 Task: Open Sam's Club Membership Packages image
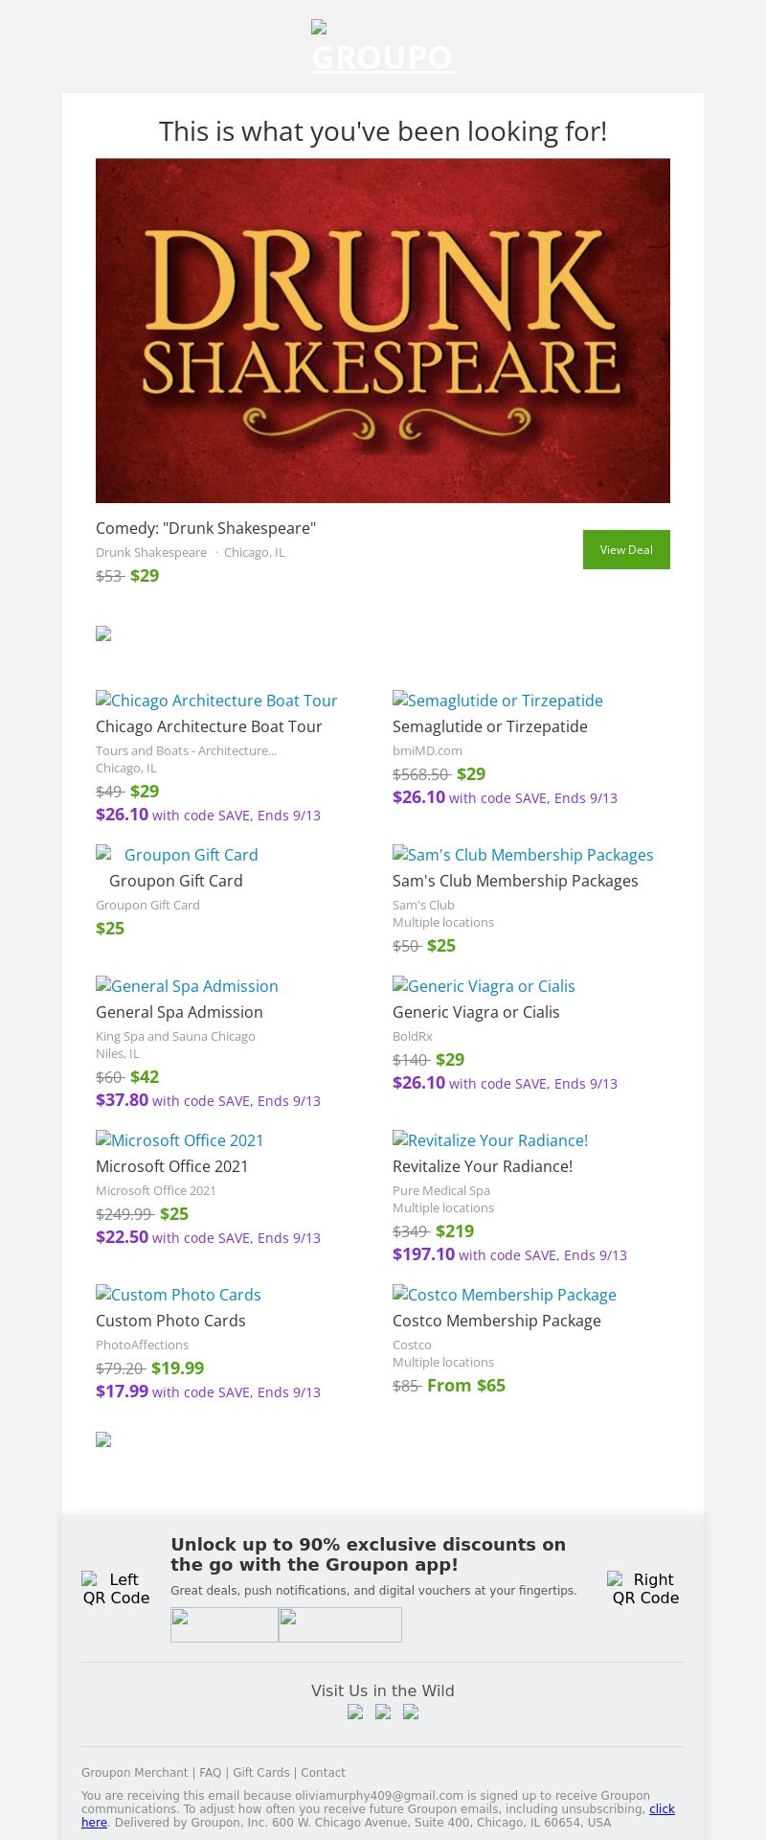[523, 855]
